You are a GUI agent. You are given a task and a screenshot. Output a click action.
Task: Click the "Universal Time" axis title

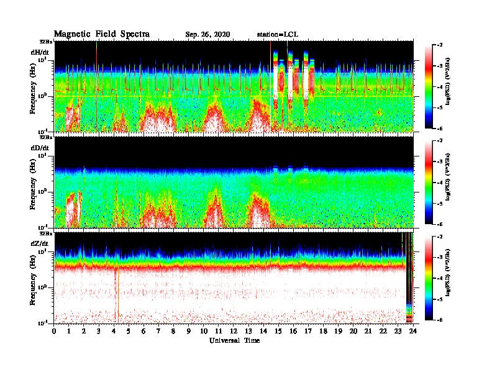234,340
